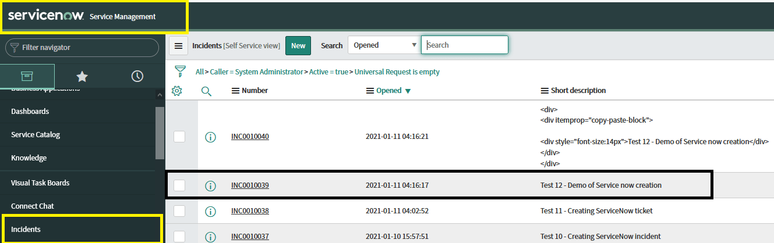Open incident INC0010037 link
This screenshot has height=243, width=774.
pos(250,236)
